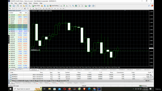Switch chart to candlesticks icon
The width and height of the screenshot is (162, 91).
[64, 6]
